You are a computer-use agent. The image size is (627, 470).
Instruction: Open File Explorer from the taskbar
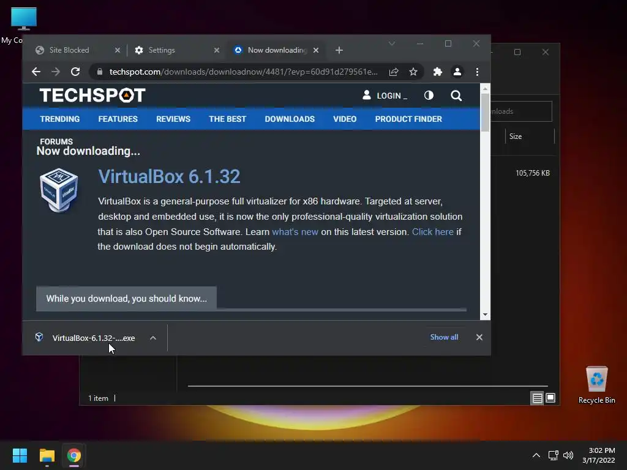[x=47, y=455]
